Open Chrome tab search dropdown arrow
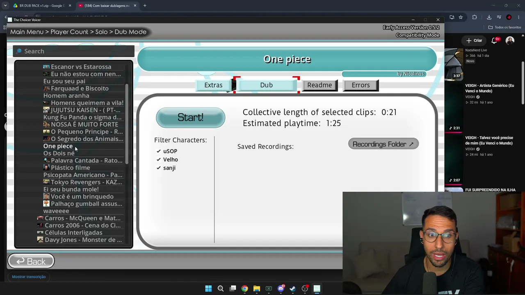This screenshot has width=525, height=295. tap(5, 6)
